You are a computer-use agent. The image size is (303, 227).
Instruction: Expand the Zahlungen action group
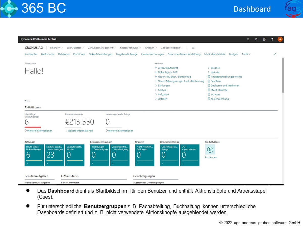click(x=162, y=86)
